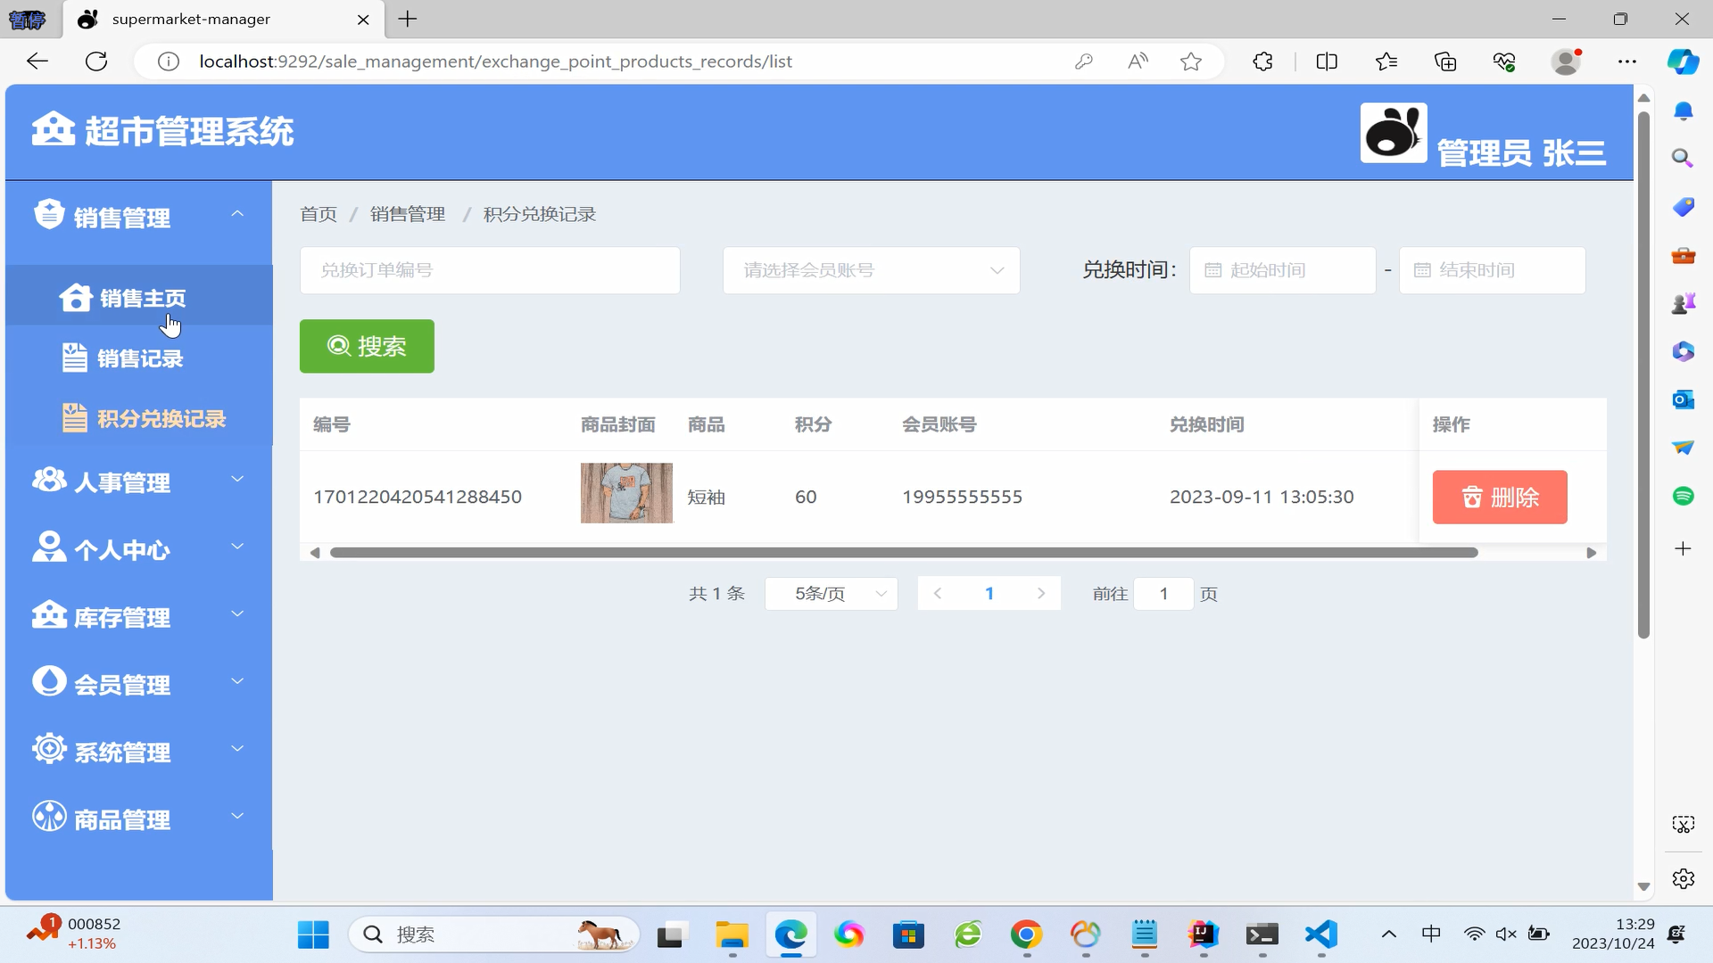Click the table's horizontal scrollbar
This screenshot has height=963, width=1713.
click(903, 553)
